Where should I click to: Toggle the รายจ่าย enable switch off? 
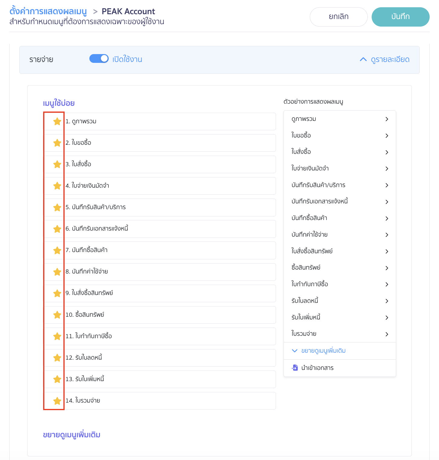[x=99, y=59]
